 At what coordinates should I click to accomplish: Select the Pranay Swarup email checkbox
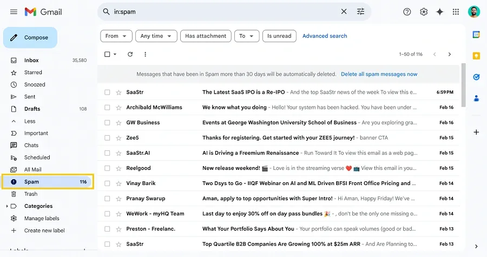[x=107, y=199]
